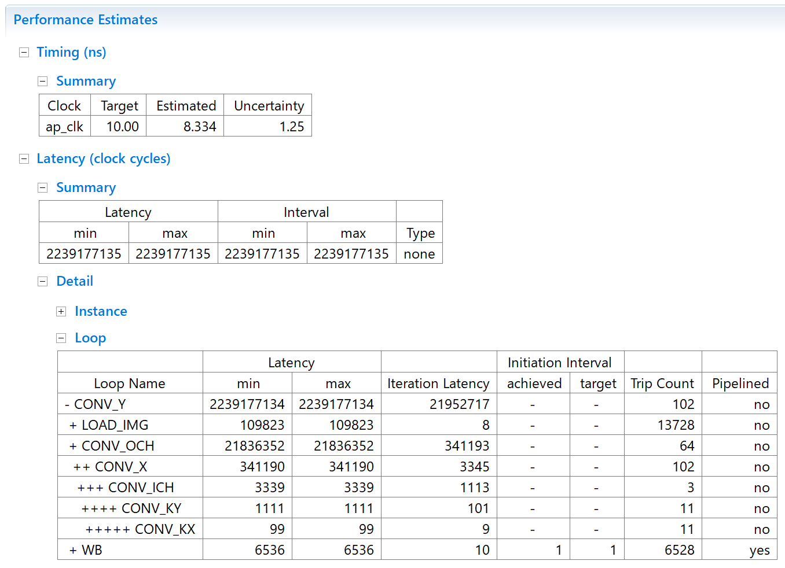Collapse the Latency Summary subsection
Viewport: 785px width, 568px height.
click(x=42, y=187)
